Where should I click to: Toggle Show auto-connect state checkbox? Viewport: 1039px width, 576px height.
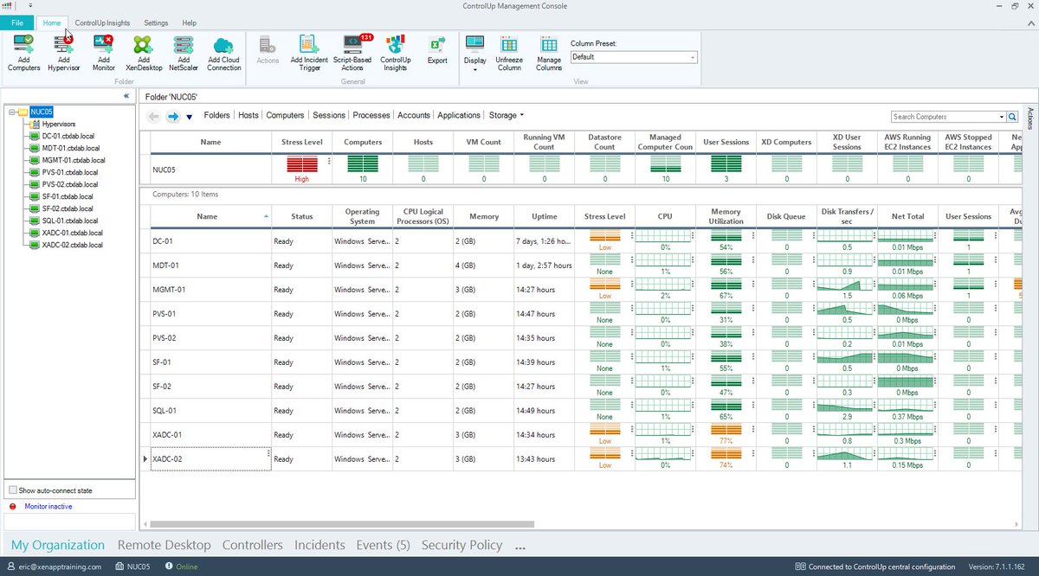click(13, 490)
